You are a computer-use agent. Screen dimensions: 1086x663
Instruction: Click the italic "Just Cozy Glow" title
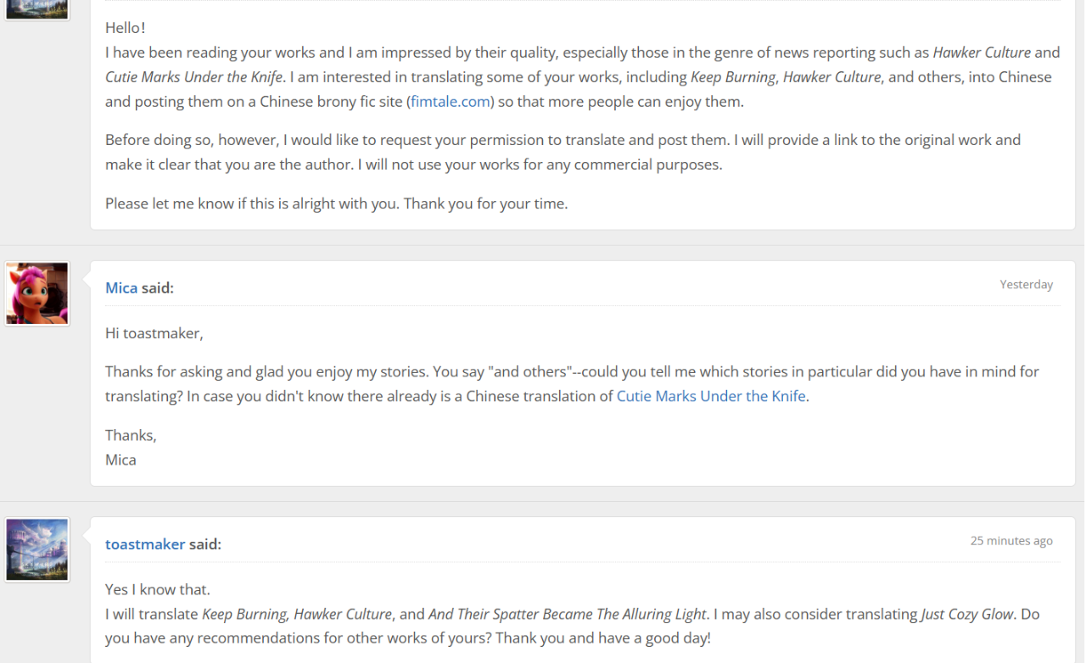click(967, 614)
